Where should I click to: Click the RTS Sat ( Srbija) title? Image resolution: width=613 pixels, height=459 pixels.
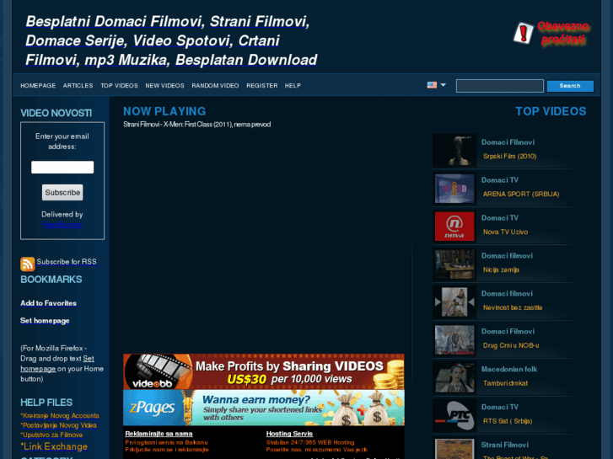click(x=508, y=421)
